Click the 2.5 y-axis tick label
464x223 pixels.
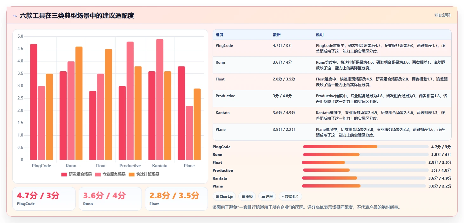coord(20,98)
